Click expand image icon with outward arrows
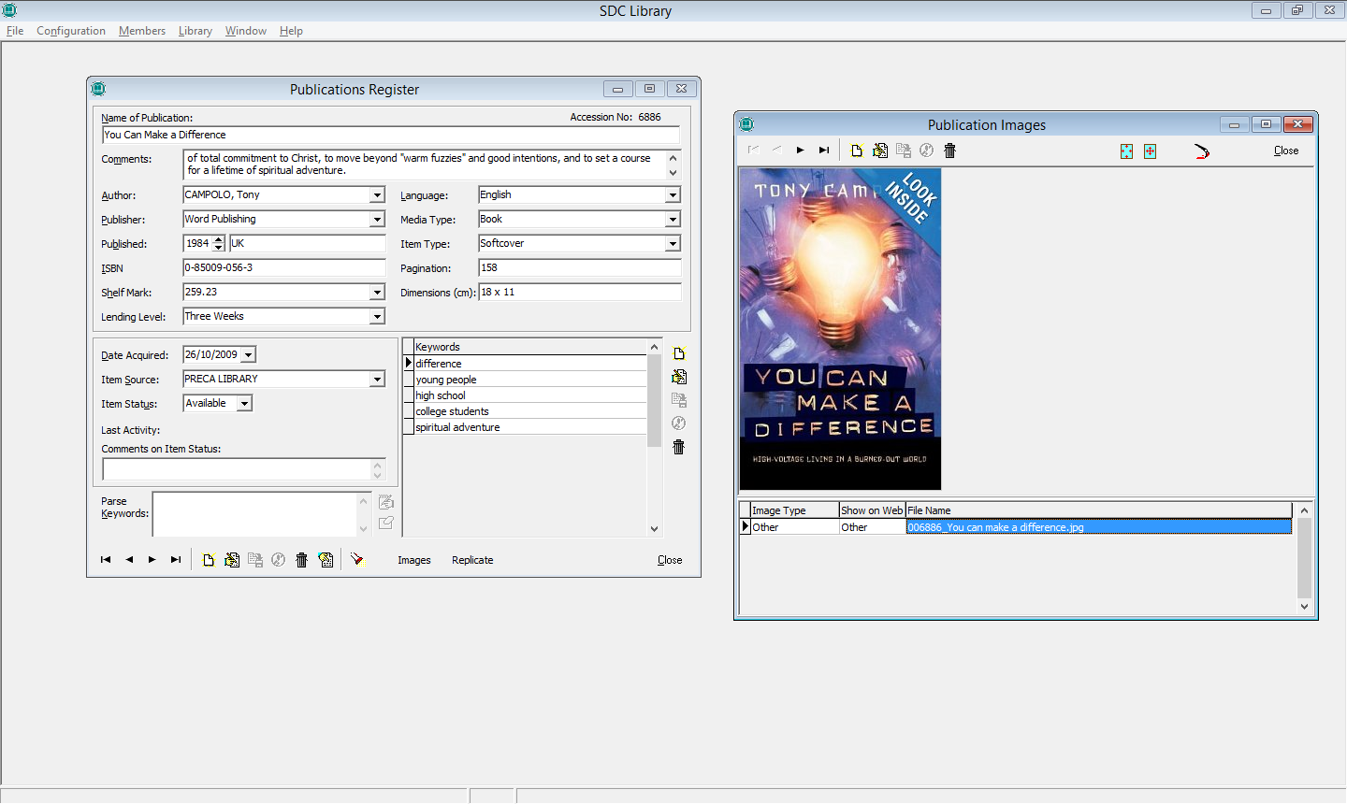 tap(1150, 151)
